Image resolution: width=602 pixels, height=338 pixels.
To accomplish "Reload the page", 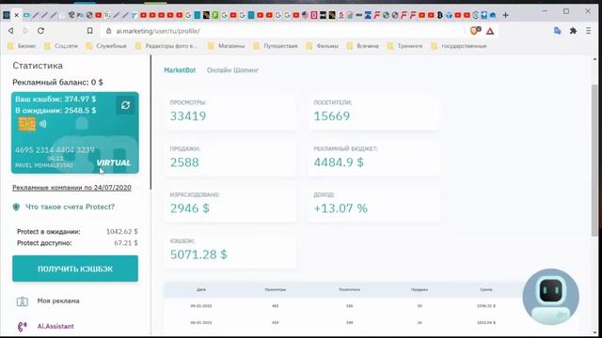I will [x=40, y=31].
